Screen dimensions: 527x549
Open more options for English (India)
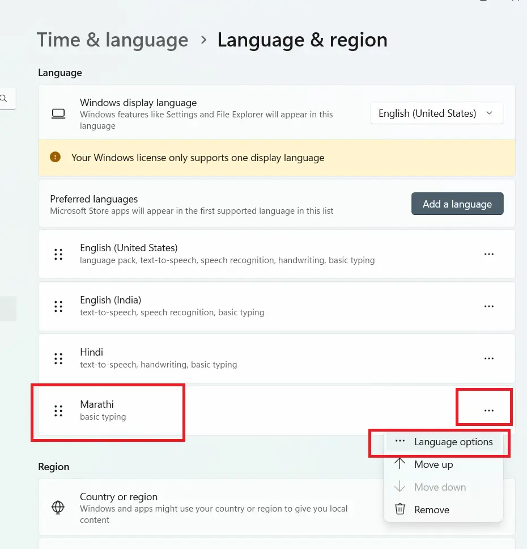[x=488, y=306]
